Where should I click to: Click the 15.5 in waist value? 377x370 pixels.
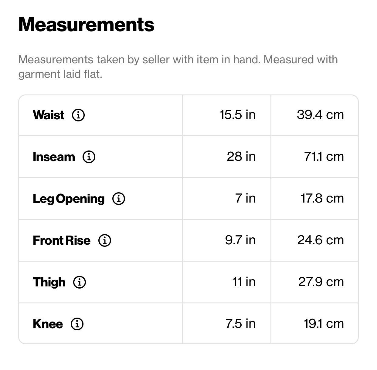pos(238,115)
